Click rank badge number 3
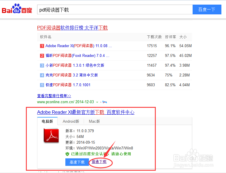 (42, 66)
